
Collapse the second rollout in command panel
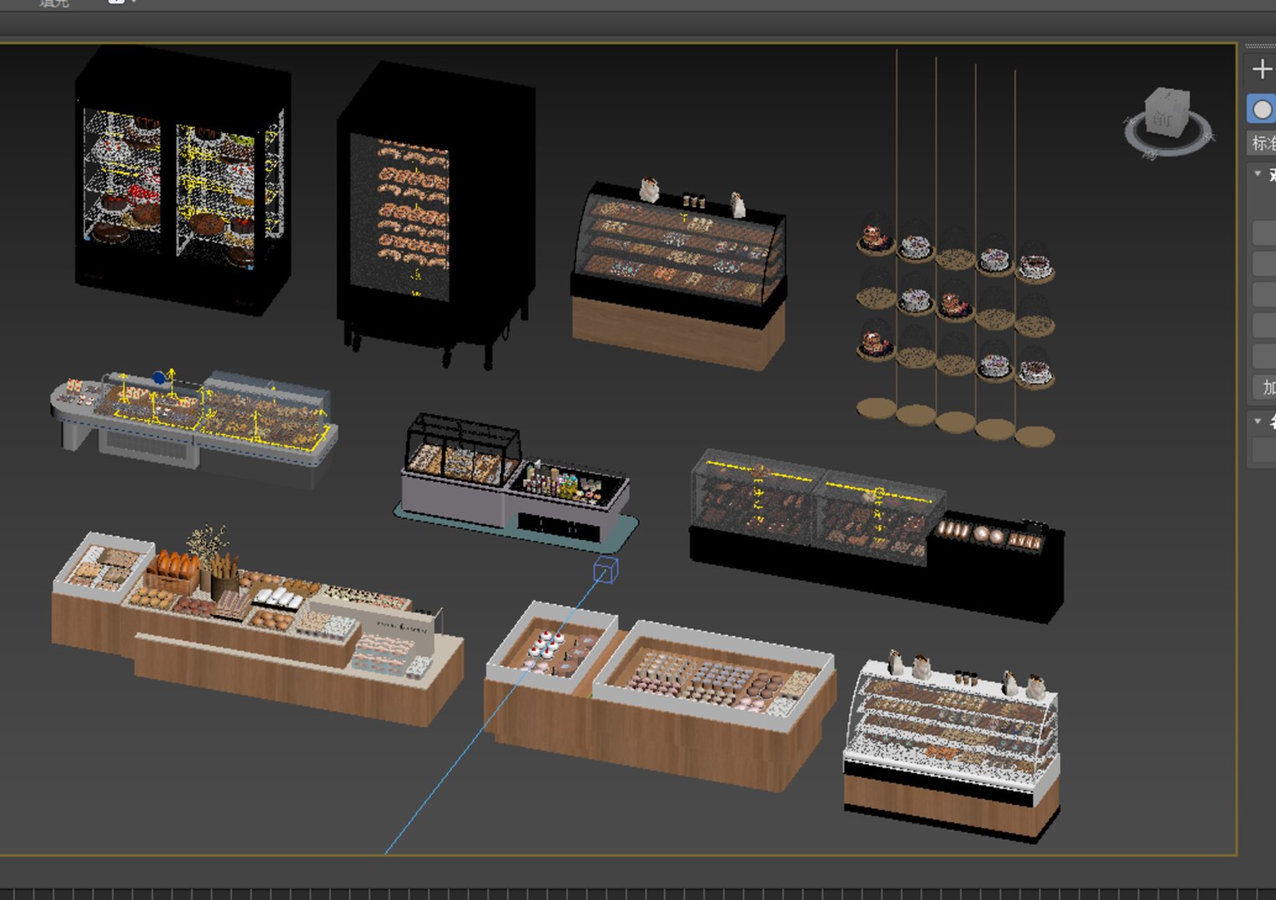(1258, 421)
